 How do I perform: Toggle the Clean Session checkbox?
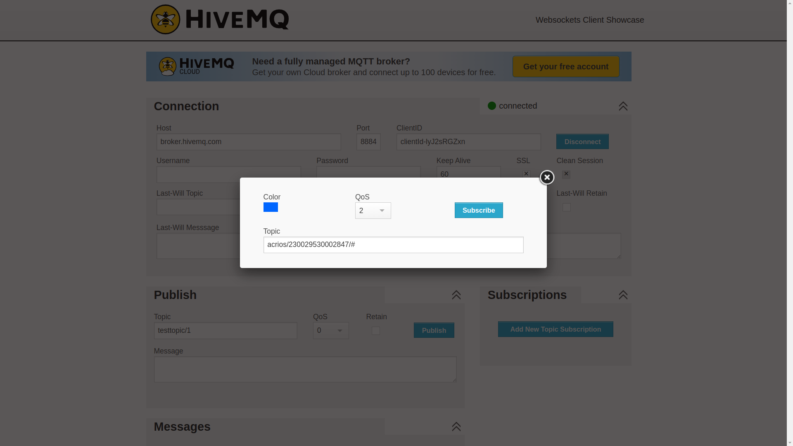(566, 174)
